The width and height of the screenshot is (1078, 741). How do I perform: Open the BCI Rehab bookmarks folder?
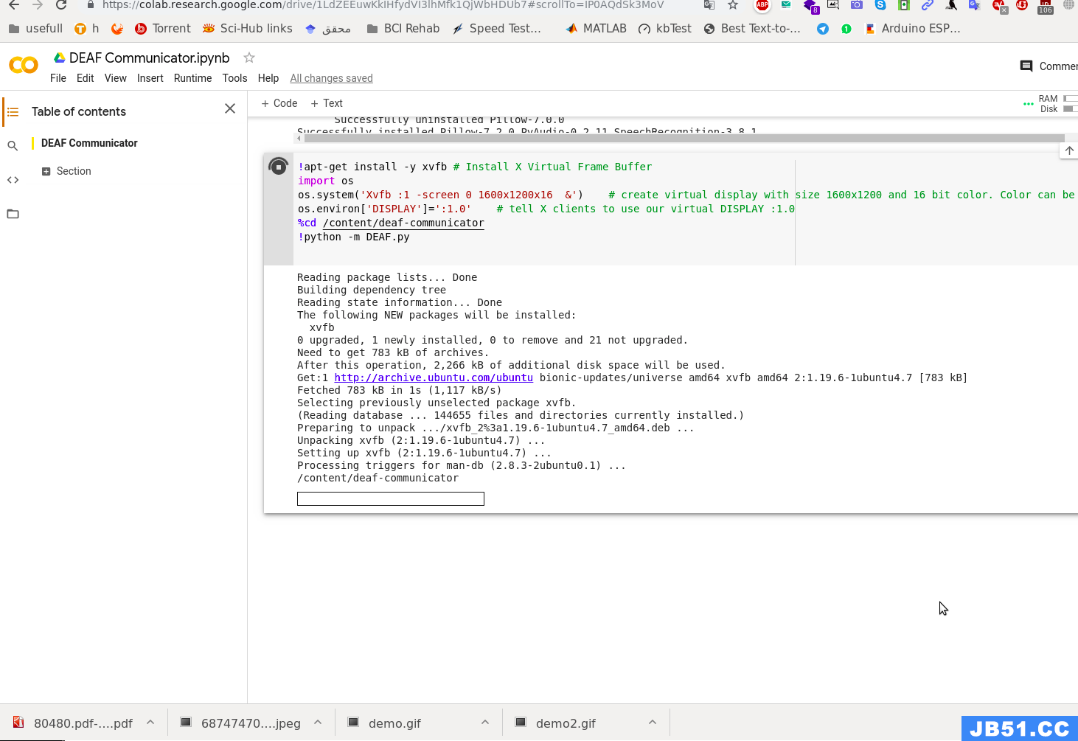(403, 29)
